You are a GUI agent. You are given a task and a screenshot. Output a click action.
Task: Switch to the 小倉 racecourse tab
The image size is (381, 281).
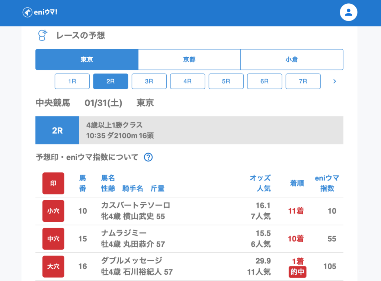click(292, 60)
